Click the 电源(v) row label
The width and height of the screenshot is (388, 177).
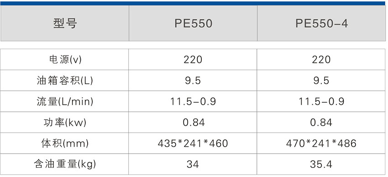[65, 60]
